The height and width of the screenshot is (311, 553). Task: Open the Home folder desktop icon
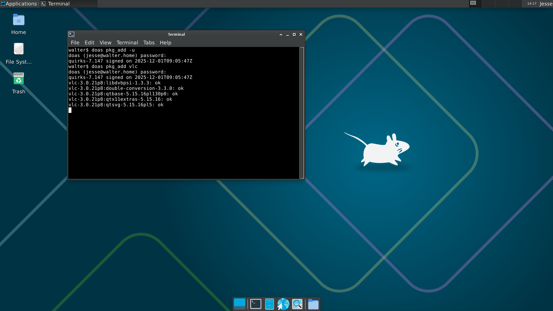pyautogui.click(x=18, y=24)
